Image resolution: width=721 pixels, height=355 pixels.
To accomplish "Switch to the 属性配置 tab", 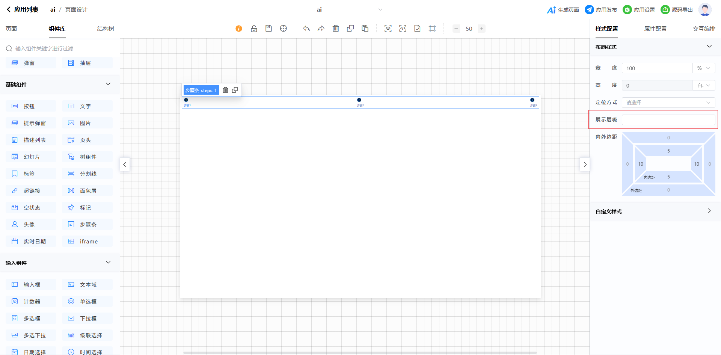I will pyautogui.click(x=655, y=29).
